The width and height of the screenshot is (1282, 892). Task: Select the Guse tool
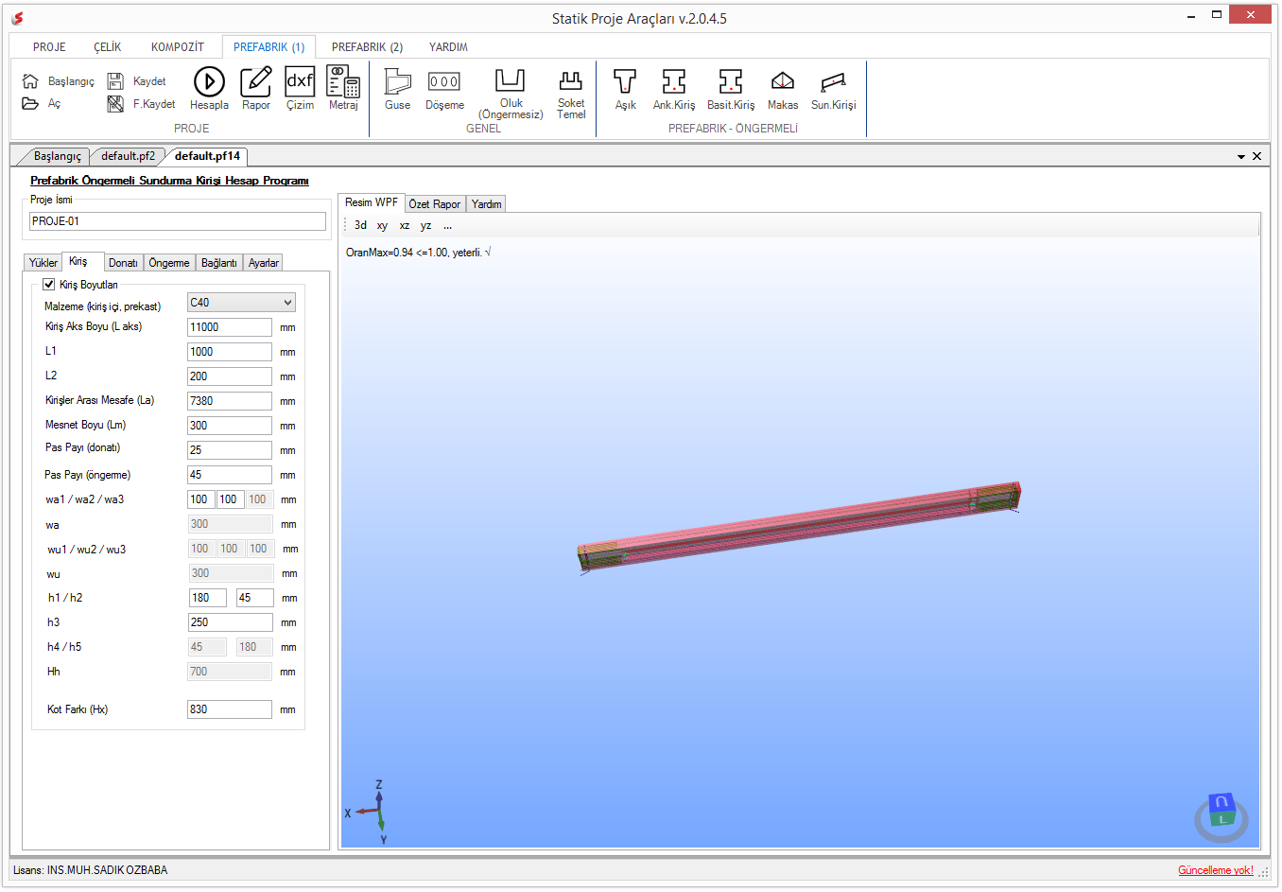coord(398,89)
